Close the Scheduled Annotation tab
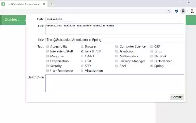 pyautogui.click(x=44, y=4)
